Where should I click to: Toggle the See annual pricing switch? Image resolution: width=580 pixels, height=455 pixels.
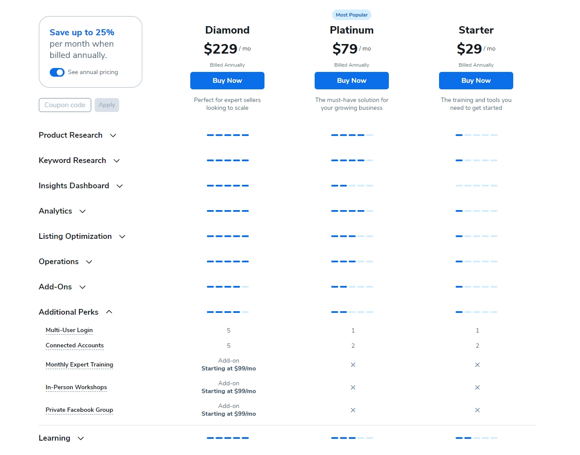click(x=57, y=72)
